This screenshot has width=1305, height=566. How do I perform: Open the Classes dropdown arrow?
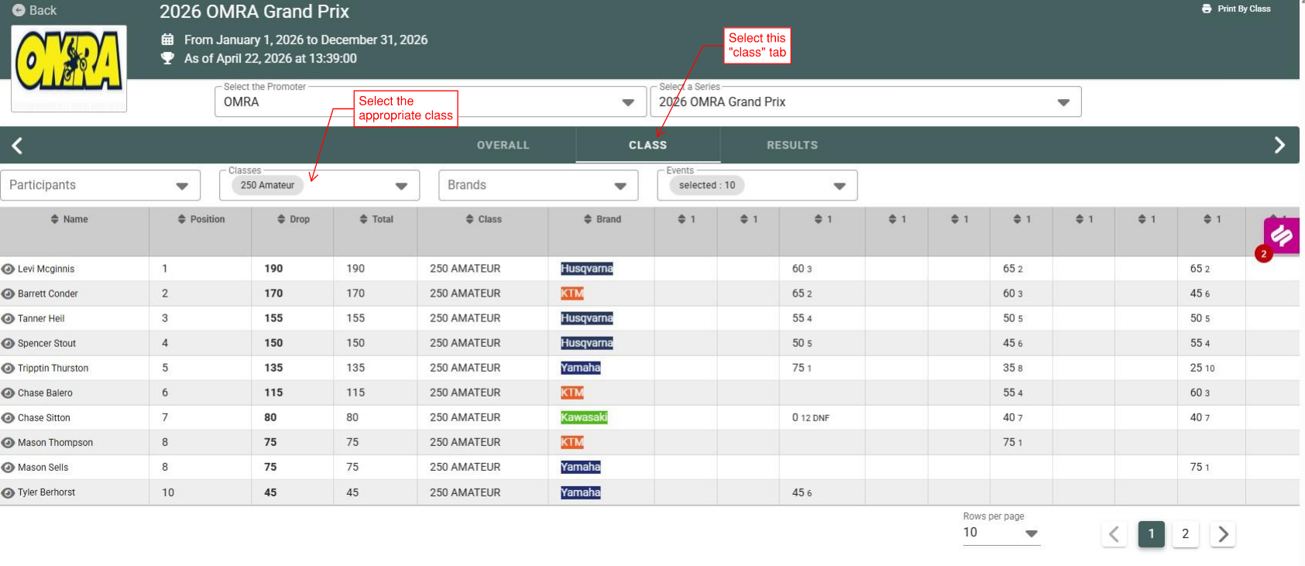[401, 186]
